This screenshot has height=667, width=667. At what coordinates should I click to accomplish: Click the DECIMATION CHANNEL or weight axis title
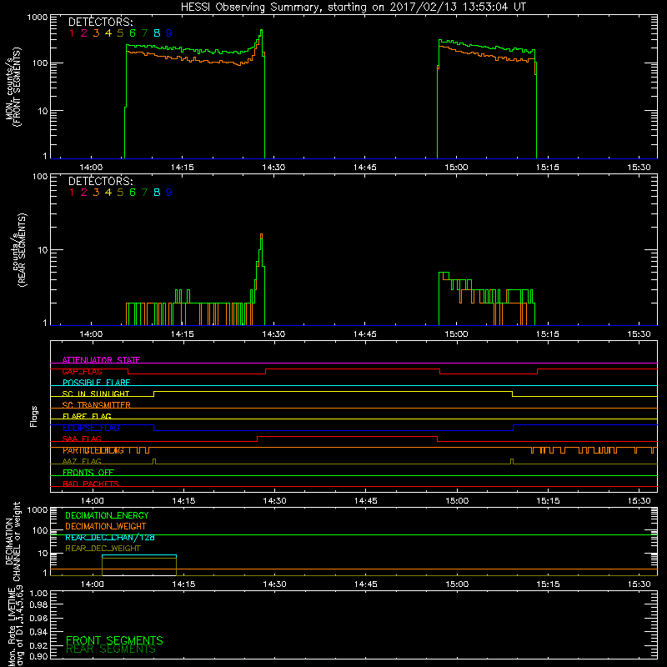point(13,541)
